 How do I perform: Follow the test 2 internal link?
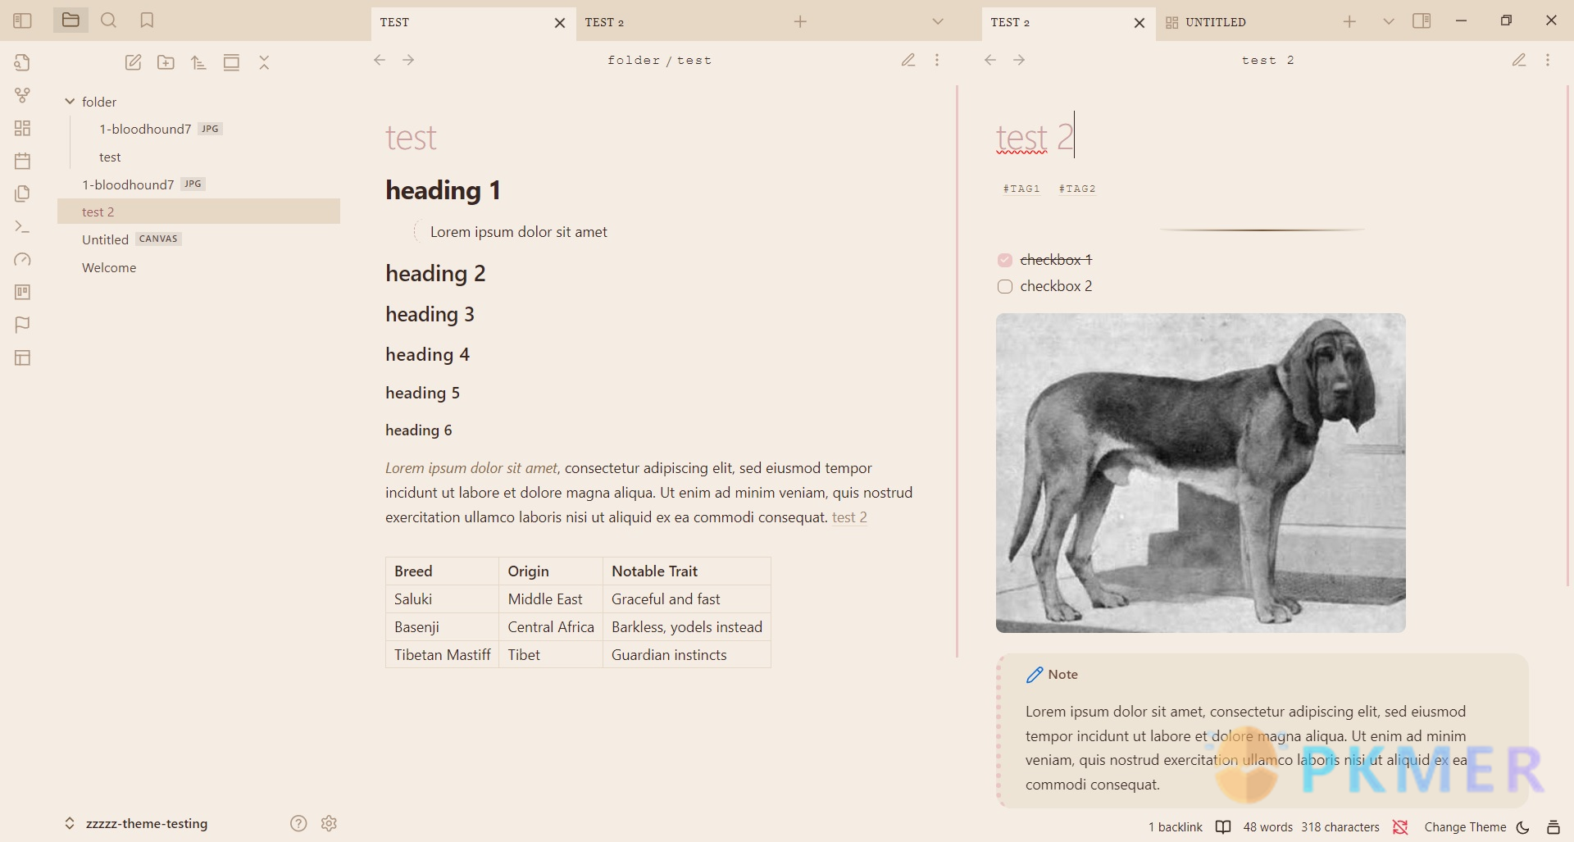[x=849, y=517]
